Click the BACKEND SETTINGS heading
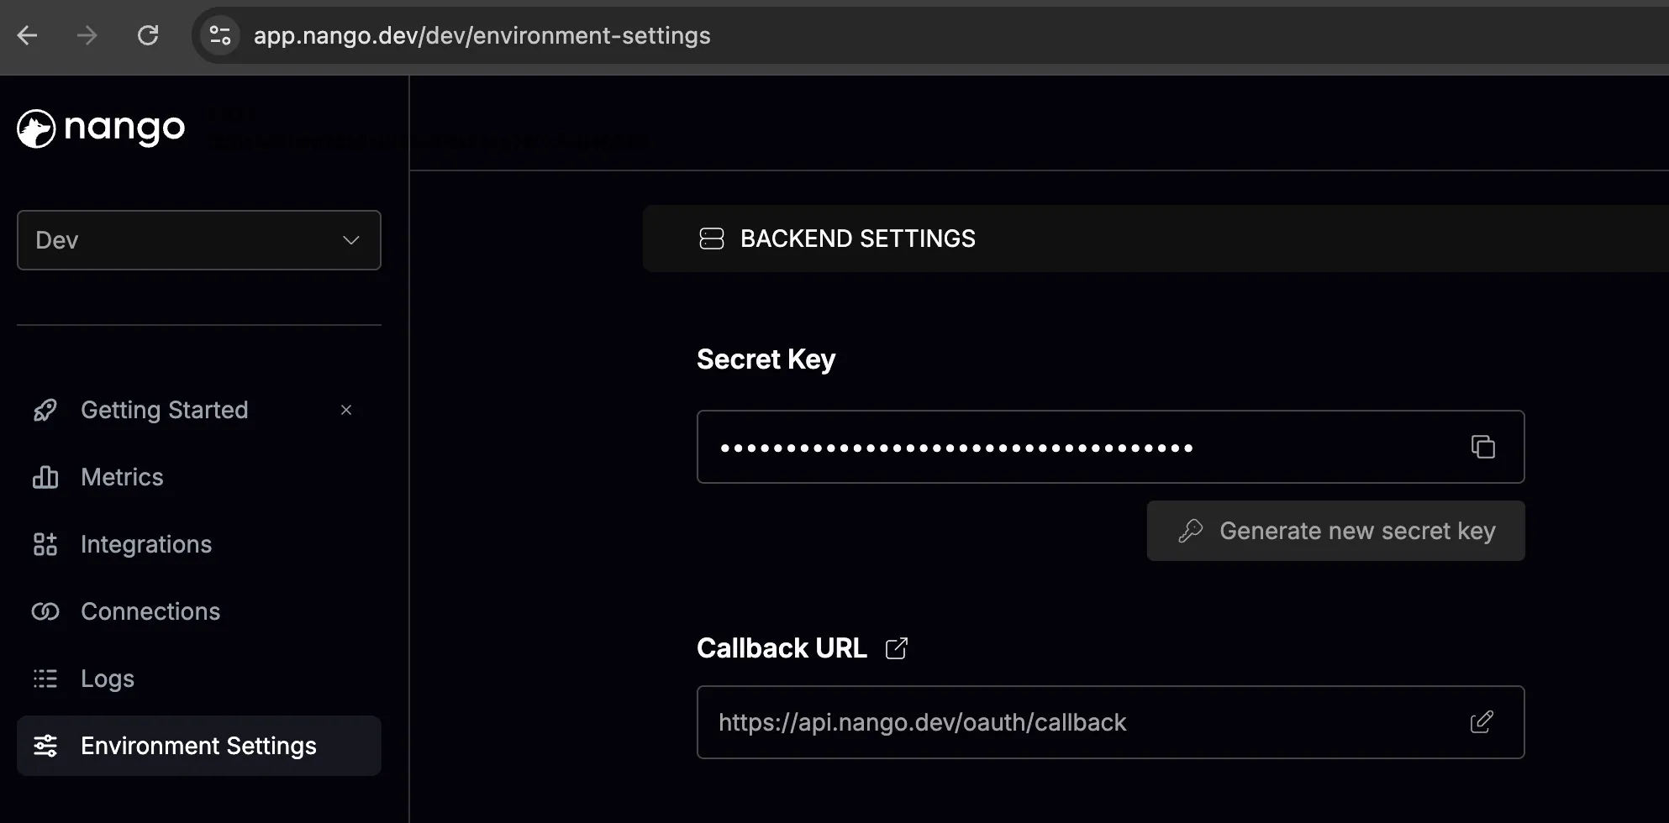This screenshot has height=823, width=1669. tap(858, 239)
